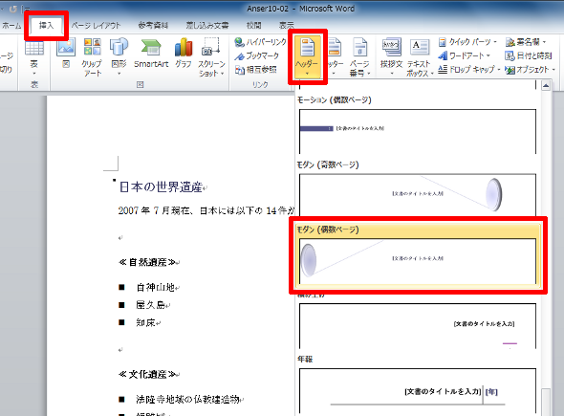Choose the Annual (年報) header style

click(418, 391)
